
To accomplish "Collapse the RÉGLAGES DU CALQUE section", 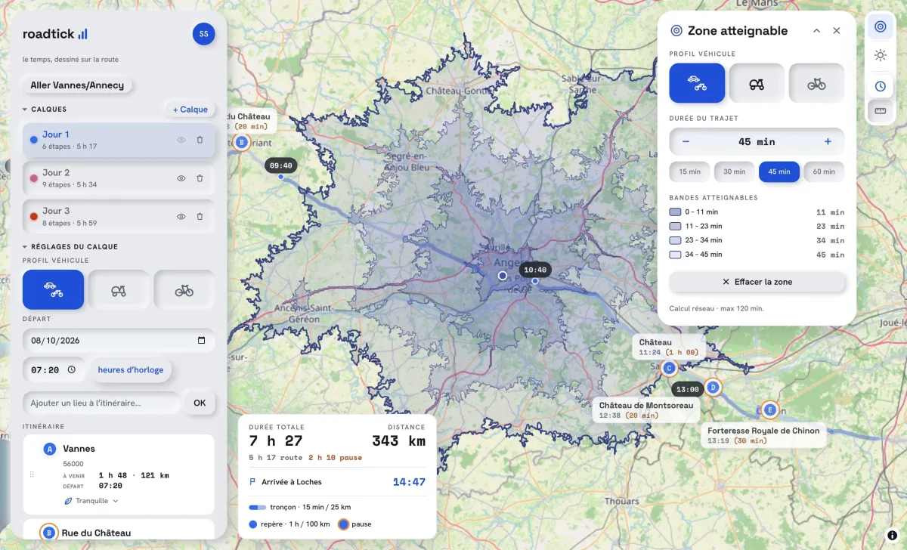I will click(x=70, y=247).
